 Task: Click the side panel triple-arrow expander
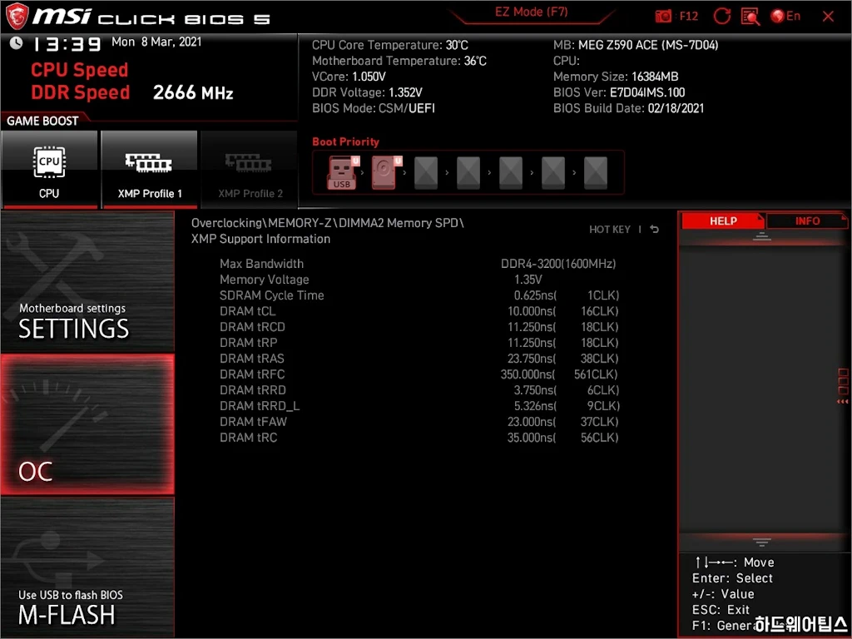(x=842, y=402)
